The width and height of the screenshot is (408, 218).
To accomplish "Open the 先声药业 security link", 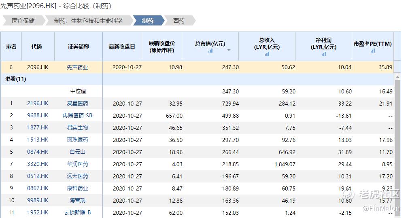I will (77, 67).
